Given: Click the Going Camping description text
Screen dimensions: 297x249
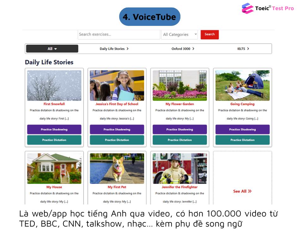Looking at the screenshot, I should tap(242, 114).
